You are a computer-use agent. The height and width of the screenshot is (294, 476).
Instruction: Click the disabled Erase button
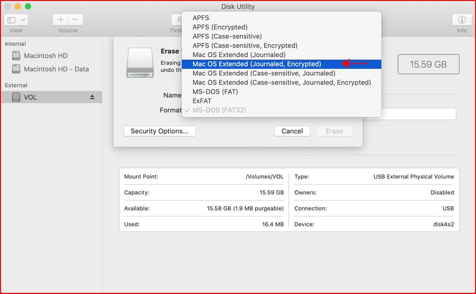[334, 131]
